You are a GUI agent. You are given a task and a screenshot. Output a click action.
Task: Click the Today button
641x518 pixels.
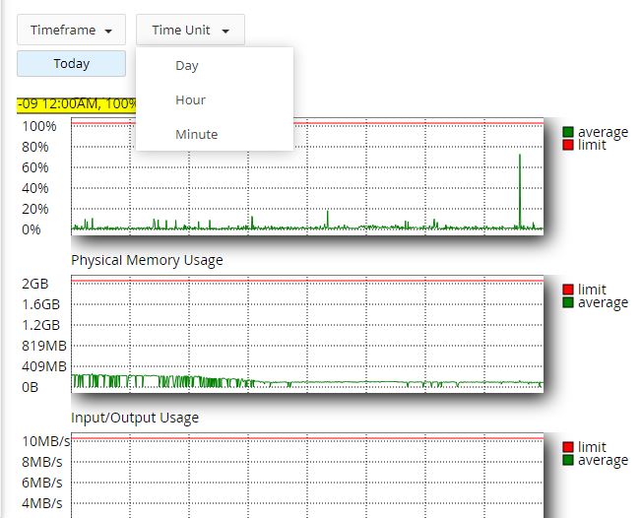[71, 63]
